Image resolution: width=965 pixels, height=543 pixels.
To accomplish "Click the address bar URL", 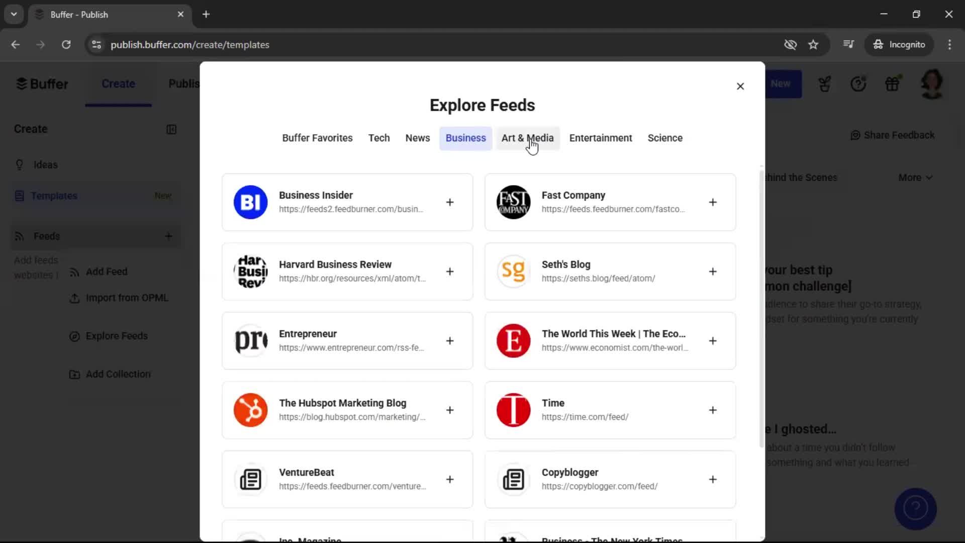I will (190, 44).
